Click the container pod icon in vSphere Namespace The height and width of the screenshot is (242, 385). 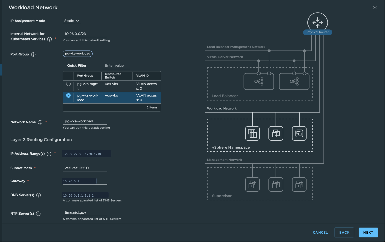(x=253, y=133)
